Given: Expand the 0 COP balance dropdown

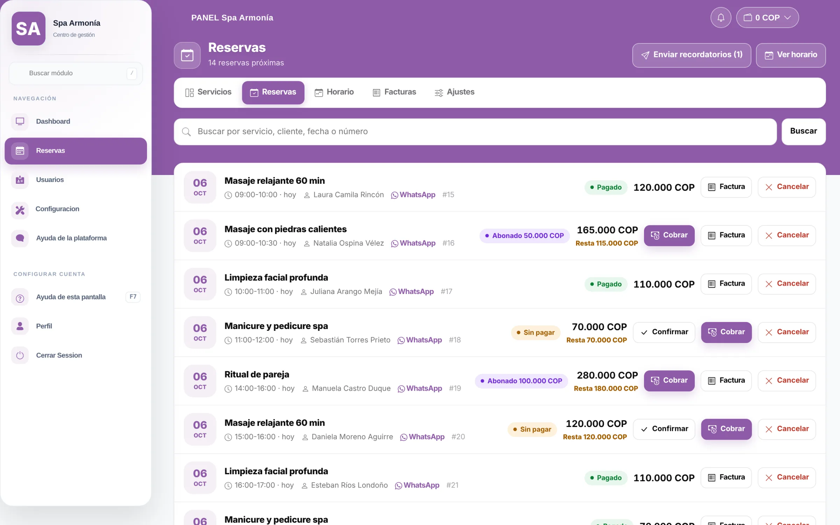Looking at the screenshot, I should coord(767,17).
